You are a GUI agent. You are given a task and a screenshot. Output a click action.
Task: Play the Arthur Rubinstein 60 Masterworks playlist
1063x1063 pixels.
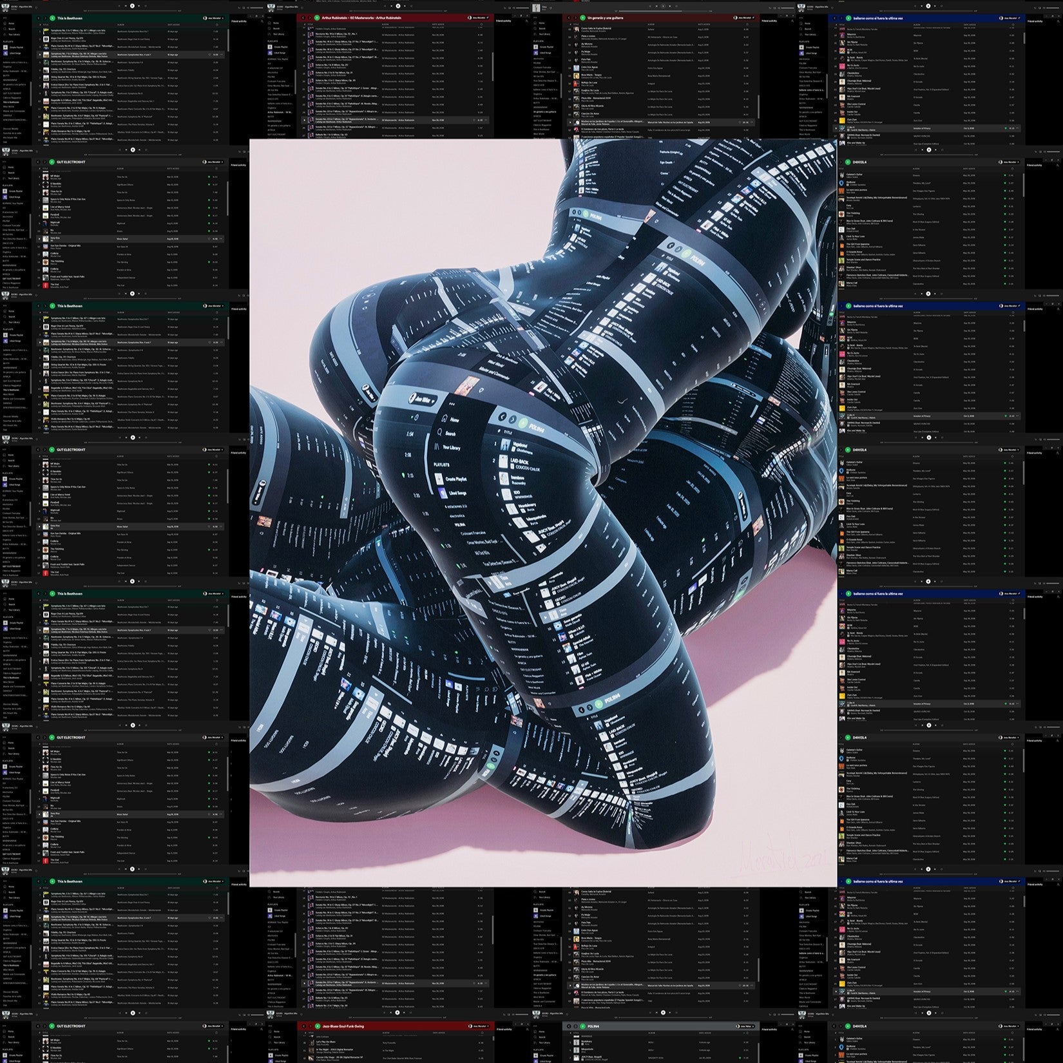[317, 18]
